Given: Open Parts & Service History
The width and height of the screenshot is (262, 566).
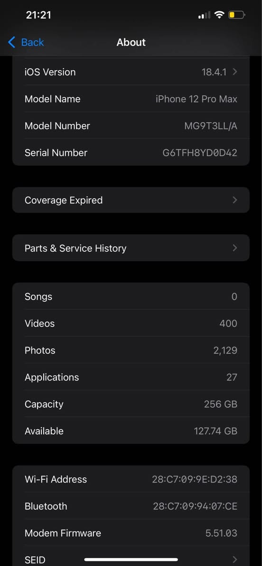Looking at the screenshot, I should (131, 248).
